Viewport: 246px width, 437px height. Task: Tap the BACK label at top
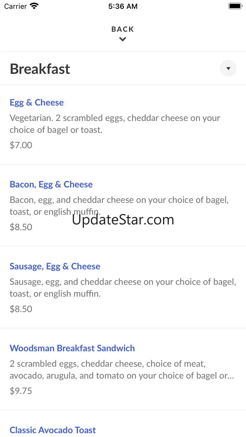(123, 29)
